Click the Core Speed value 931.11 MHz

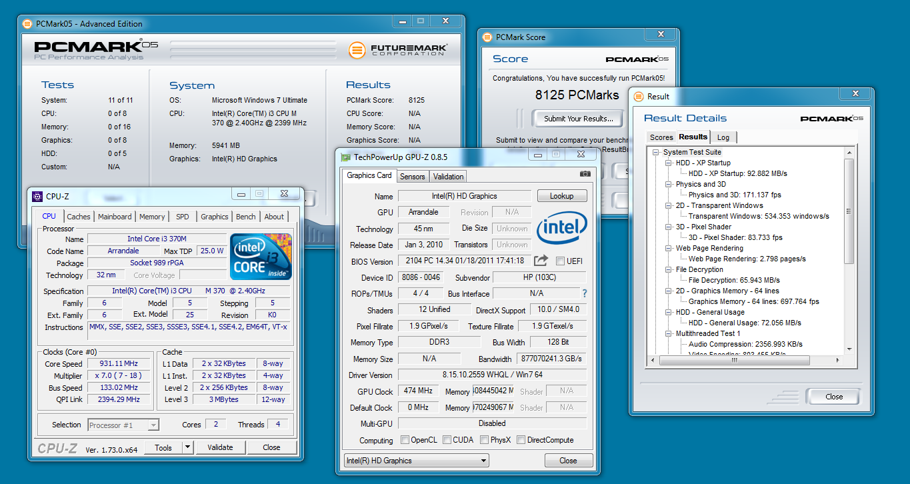click(121, 364)
